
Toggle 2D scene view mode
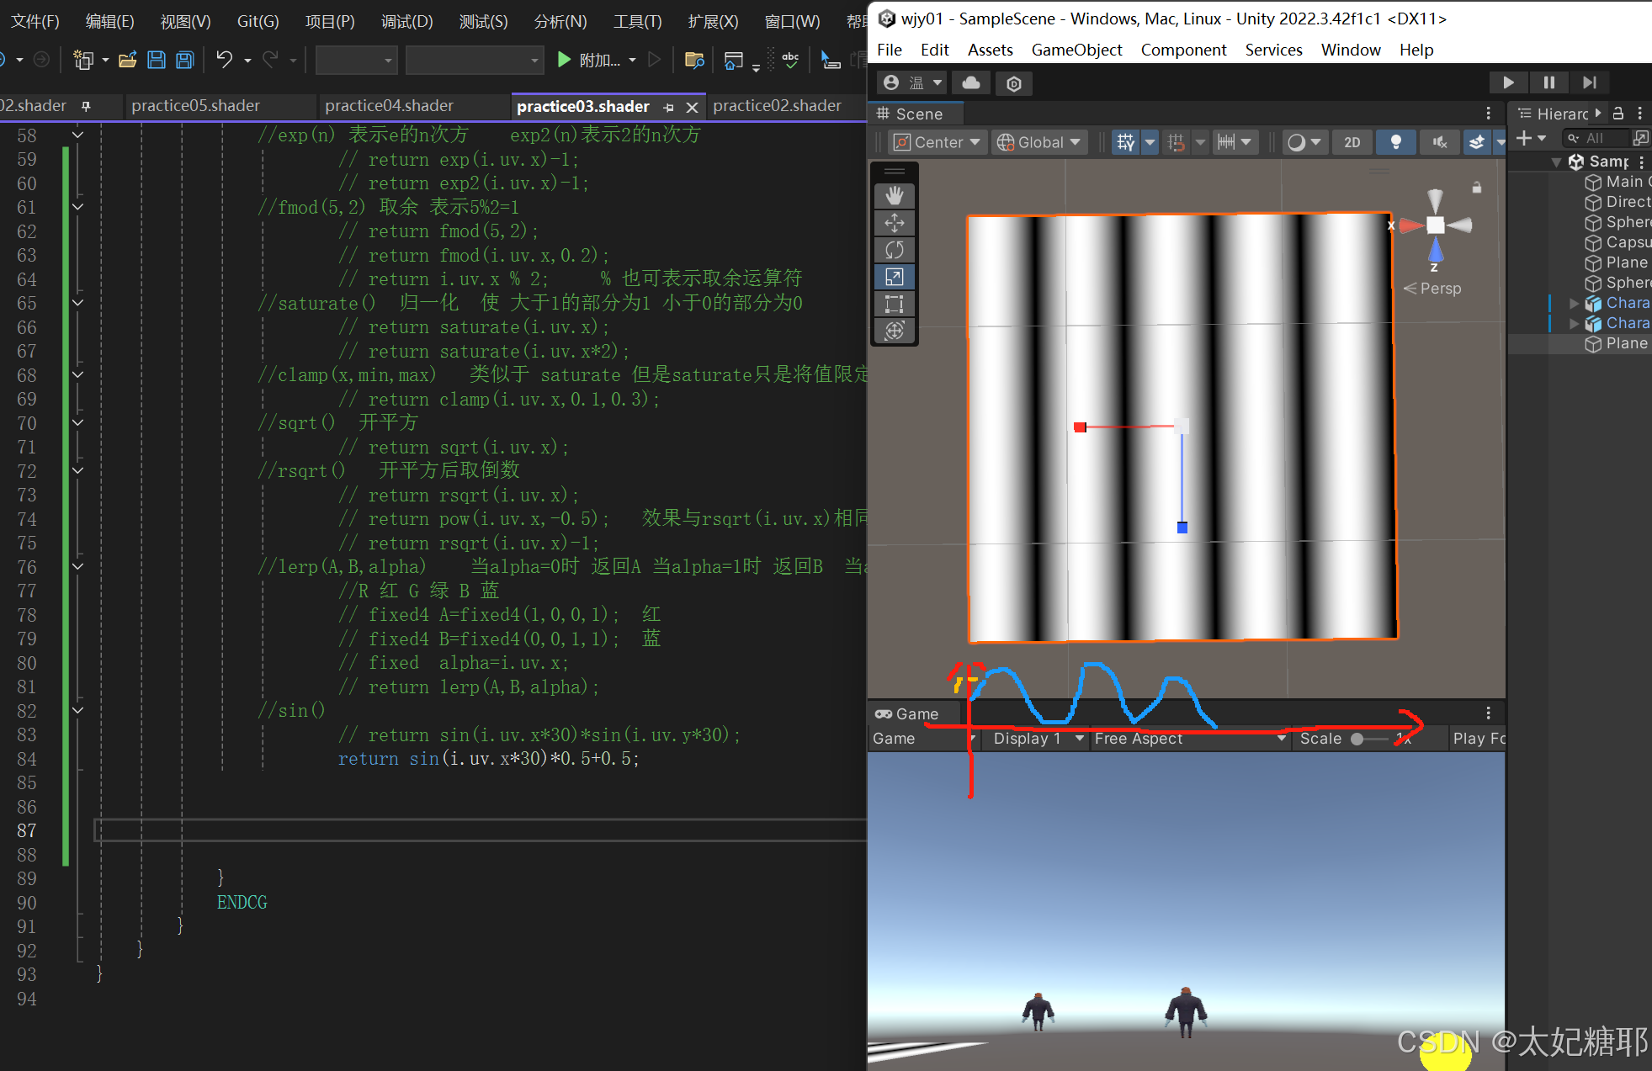(x=1352, y=142)
